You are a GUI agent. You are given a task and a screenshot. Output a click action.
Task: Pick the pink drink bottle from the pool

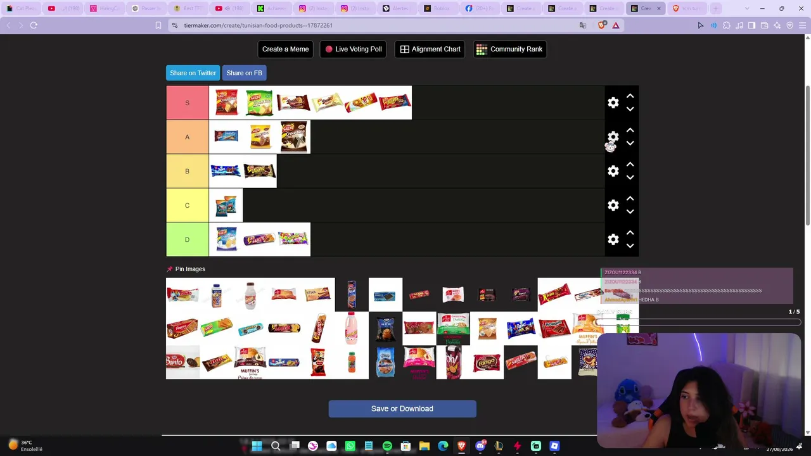352,329
